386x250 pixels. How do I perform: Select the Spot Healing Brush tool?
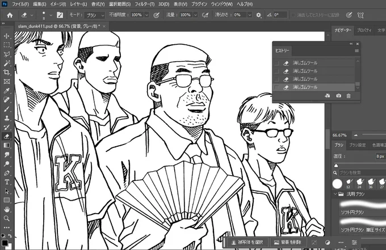tap(7, 100)
